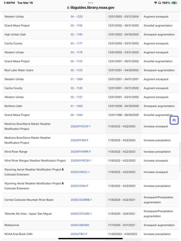Open report link 2023WYSM-F

pyautogui.click(x=79, y=140)
